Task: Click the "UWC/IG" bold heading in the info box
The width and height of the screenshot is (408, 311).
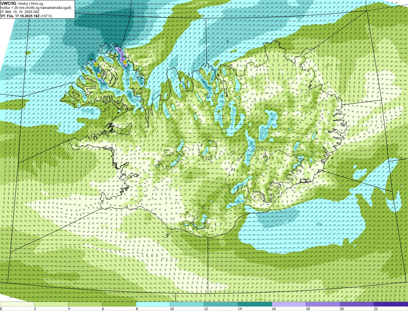Action: tap(8, 3)
